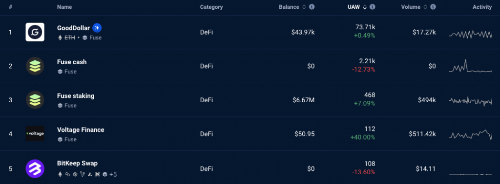The height and width of the screenshot is (184, 500).
Task: Open the BitKeep Swap name link
Action: click(x=78, y=164)
